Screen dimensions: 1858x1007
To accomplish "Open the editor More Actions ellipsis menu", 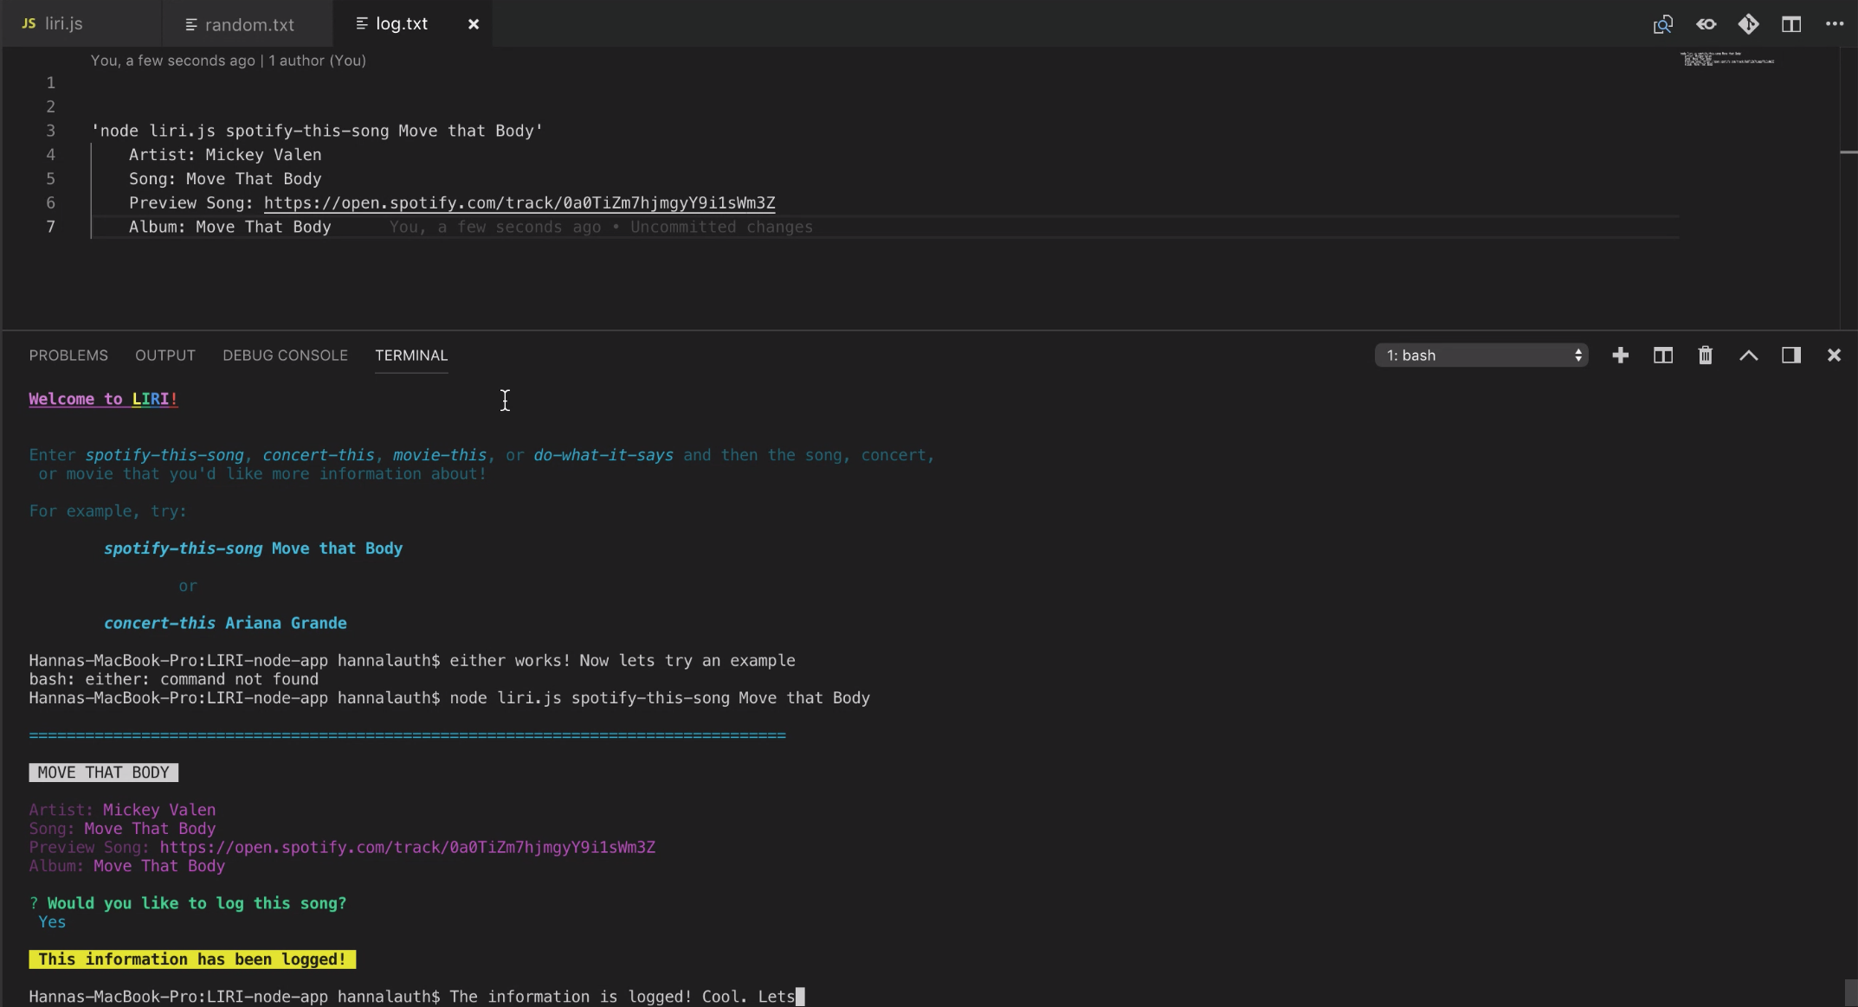I will pos(1834,24).
